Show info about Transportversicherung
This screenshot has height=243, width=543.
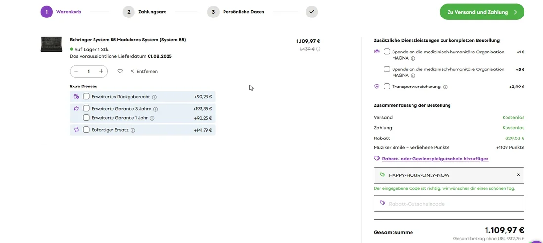pyautogui.click(x=445, y=87)
